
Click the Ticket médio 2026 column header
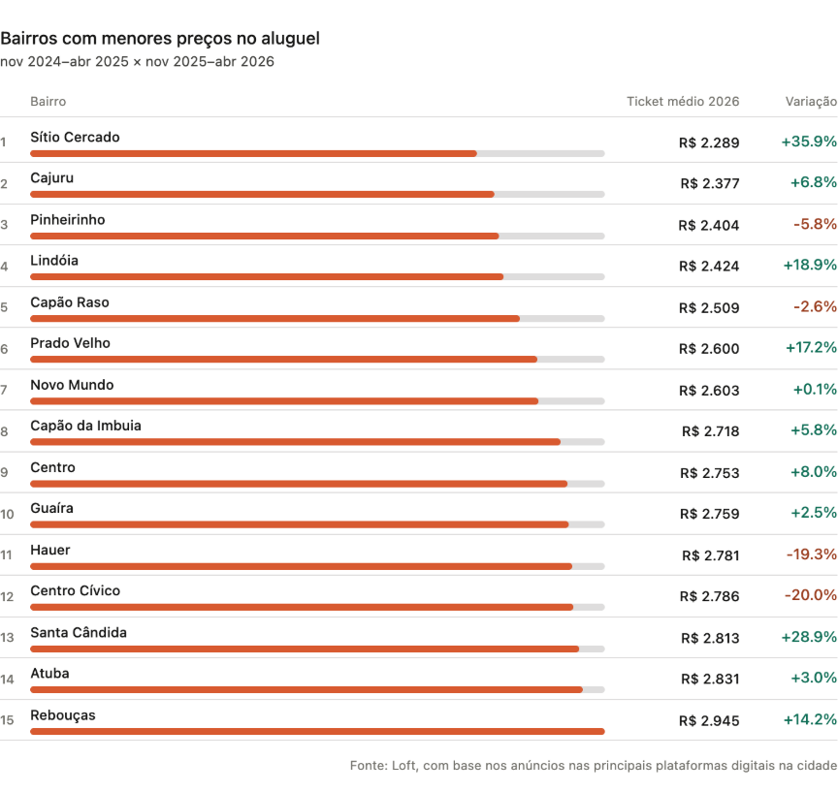point(683,102)
